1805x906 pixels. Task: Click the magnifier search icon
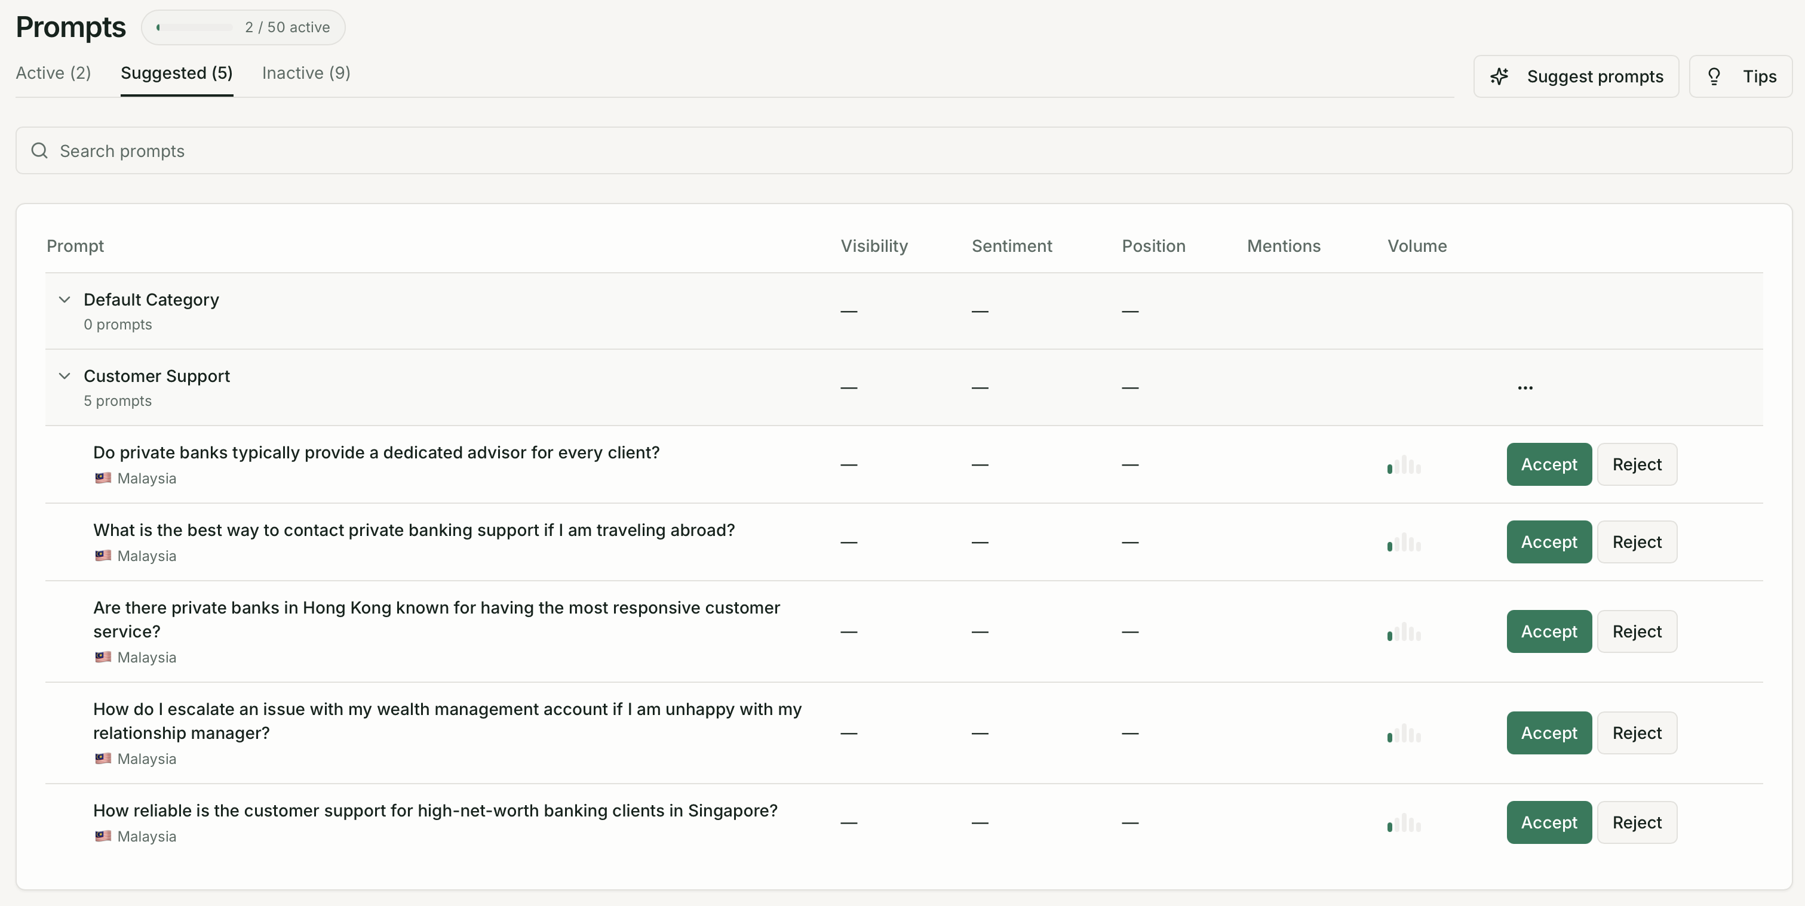coord(39,150)
